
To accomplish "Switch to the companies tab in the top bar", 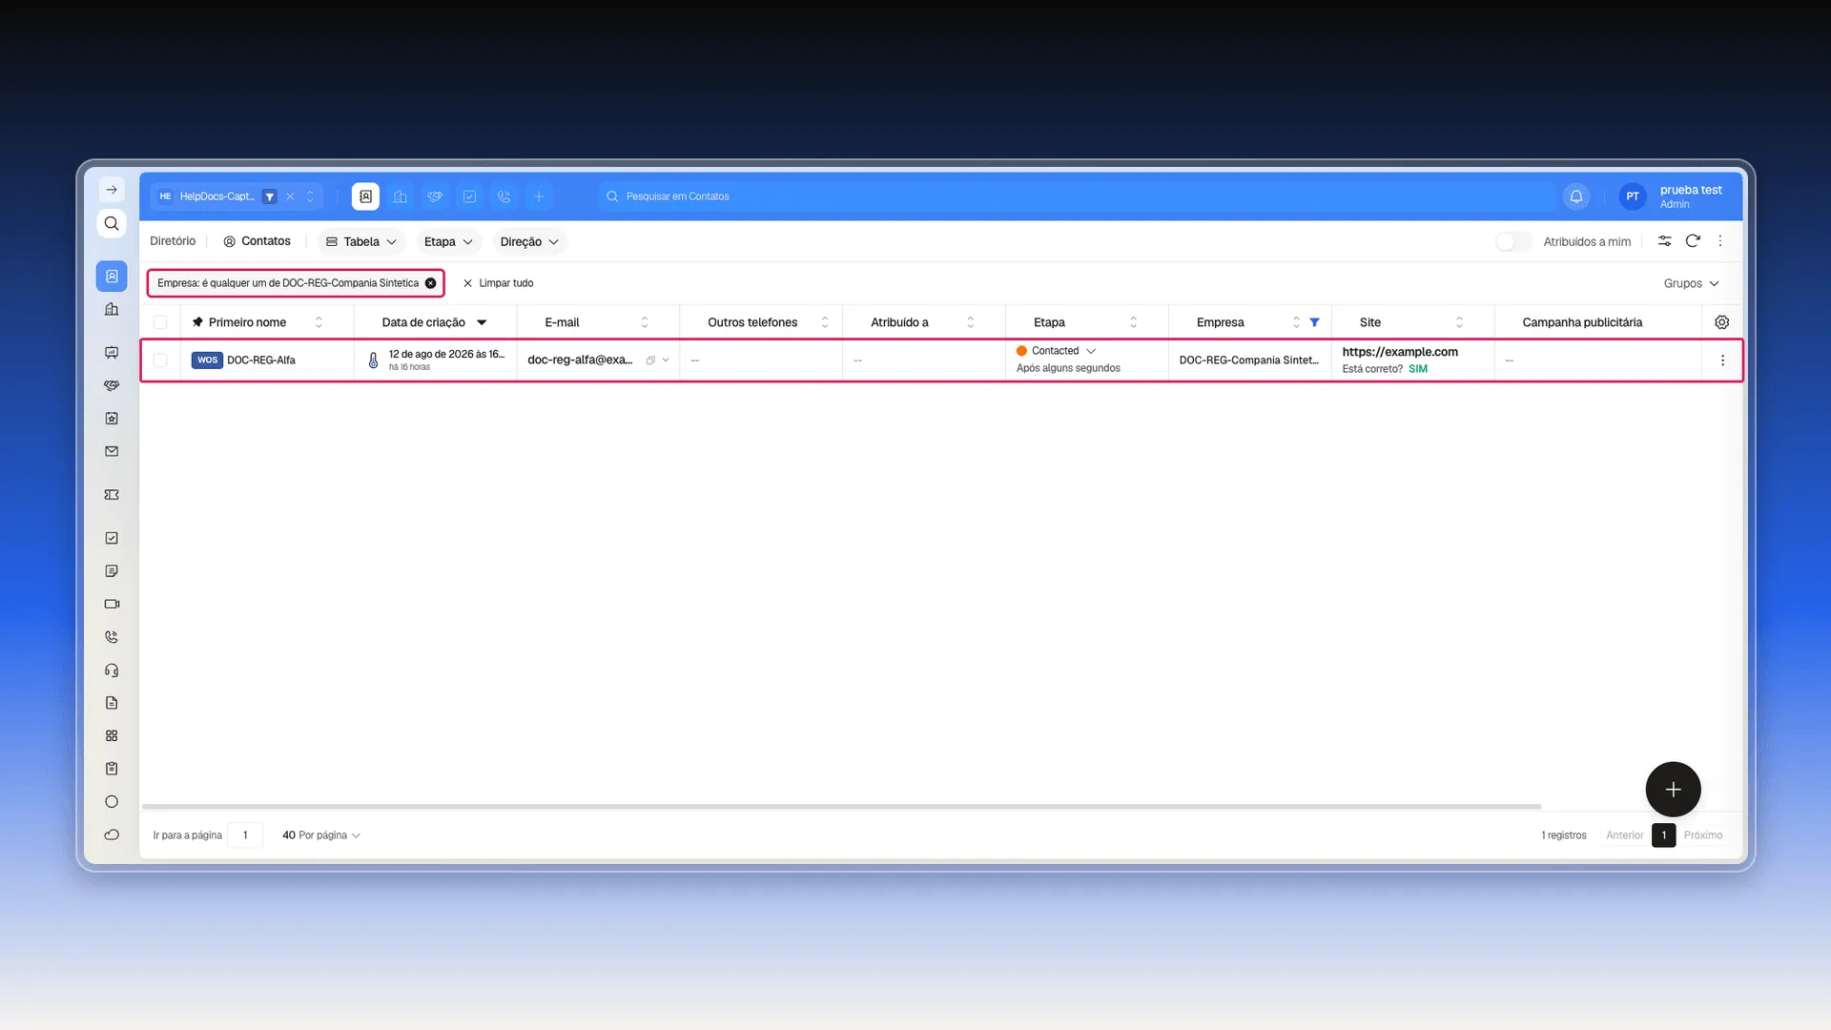I will pos(401,196).
